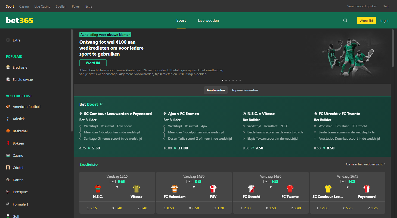397x218 pixels.
Task: Open Spellen in top bar
Action: 61,7
